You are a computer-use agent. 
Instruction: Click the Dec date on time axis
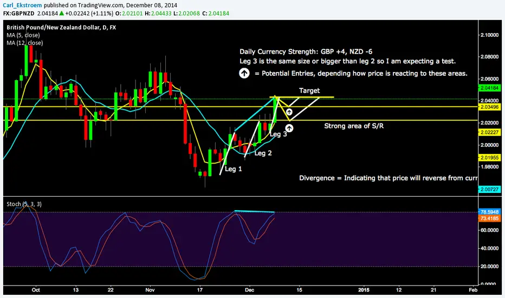(x=249, y=290)
